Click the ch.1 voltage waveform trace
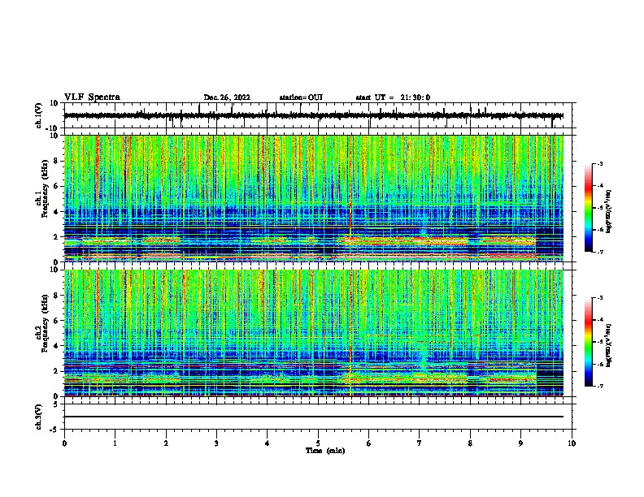Screen dimensions: 644x497 click(x=314, y=115)
